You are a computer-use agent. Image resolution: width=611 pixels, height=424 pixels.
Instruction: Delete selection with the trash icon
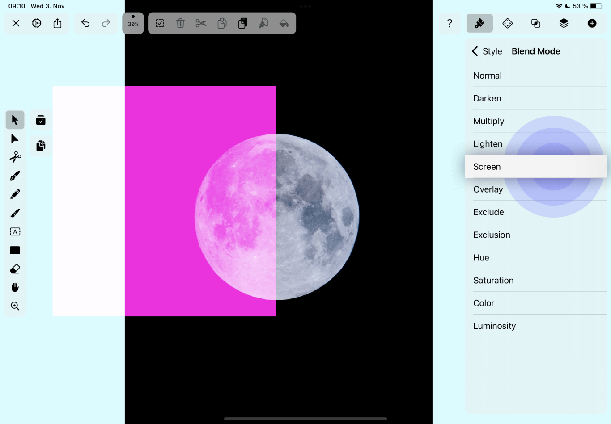(180, 23)
